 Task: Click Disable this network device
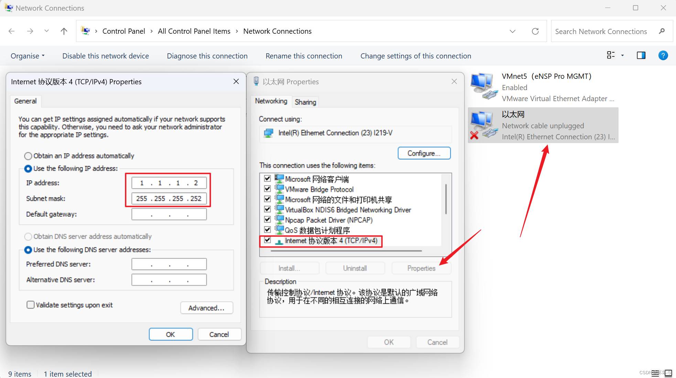coord(106,56)
